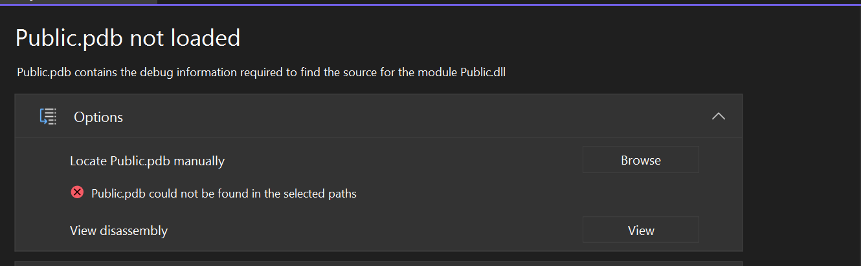
Task: Click the 'View disassembly' label
Action: pos(118,230)
